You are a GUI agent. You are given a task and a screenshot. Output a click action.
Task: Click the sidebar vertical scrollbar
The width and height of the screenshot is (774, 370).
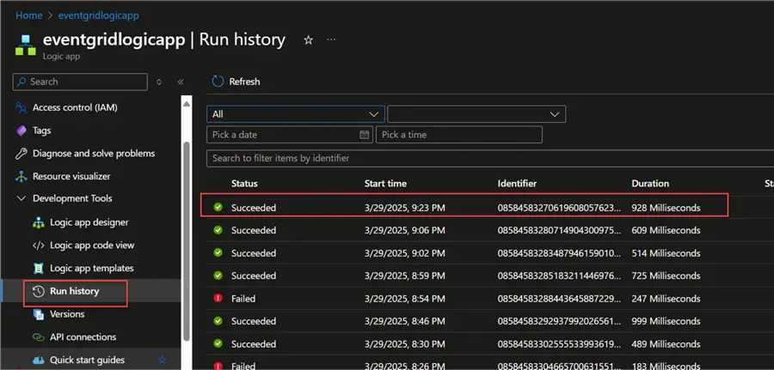tap(187, 241)
